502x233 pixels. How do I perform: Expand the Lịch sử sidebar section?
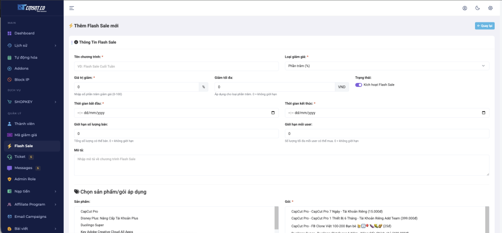pos(31,45)
